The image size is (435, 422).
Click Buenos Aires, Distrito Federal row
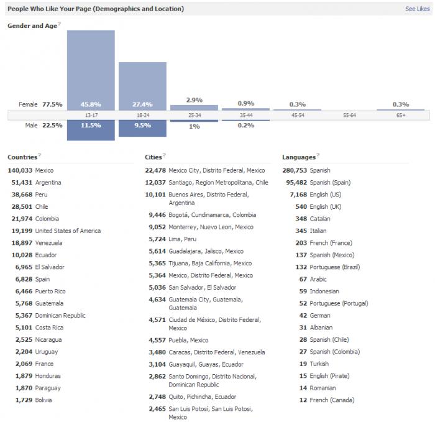click(197, 199)
